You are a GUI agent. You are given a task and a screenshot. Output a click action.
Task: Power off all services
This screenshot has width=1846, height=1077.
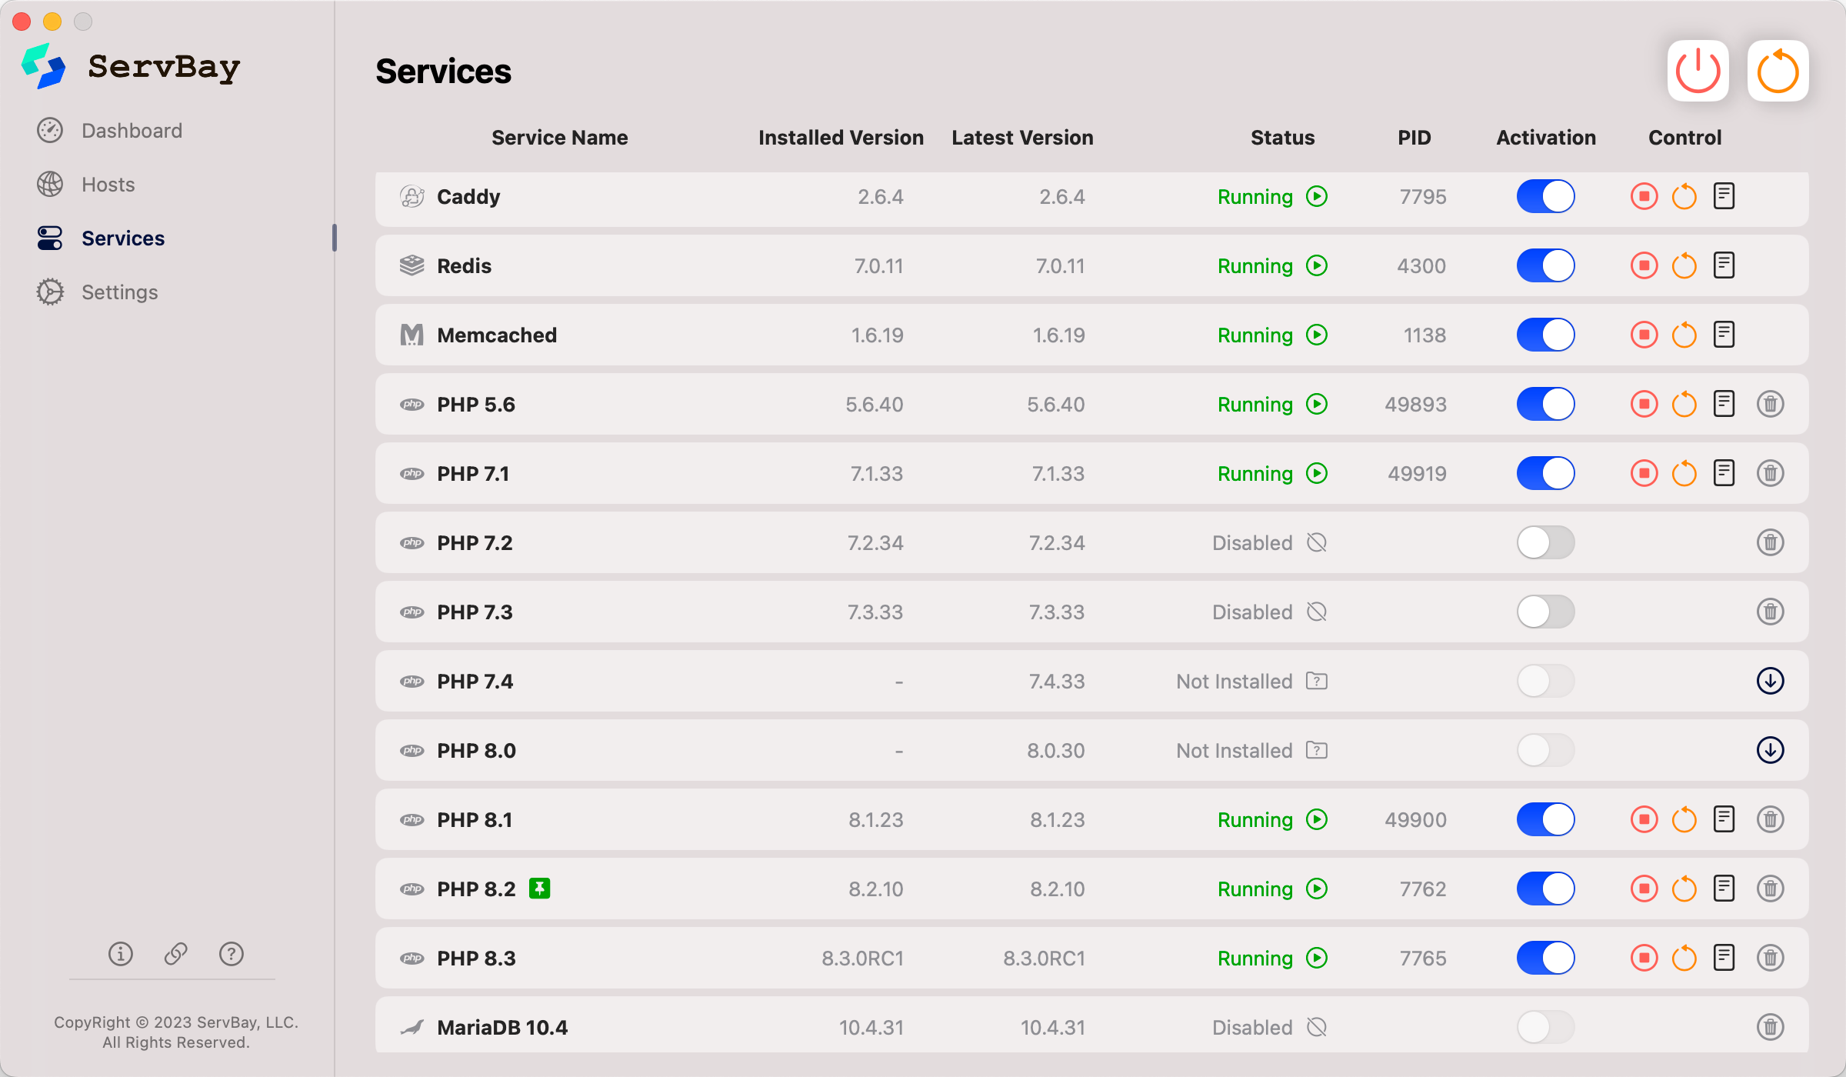[1697, 70]
